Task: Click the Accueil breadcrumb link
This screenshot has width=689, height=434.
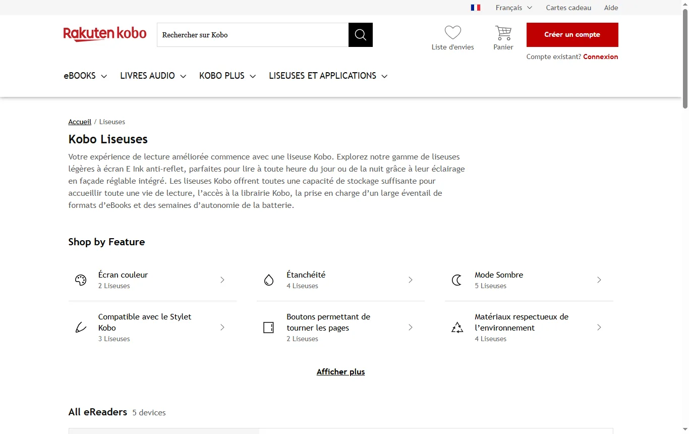Action: 80,122
